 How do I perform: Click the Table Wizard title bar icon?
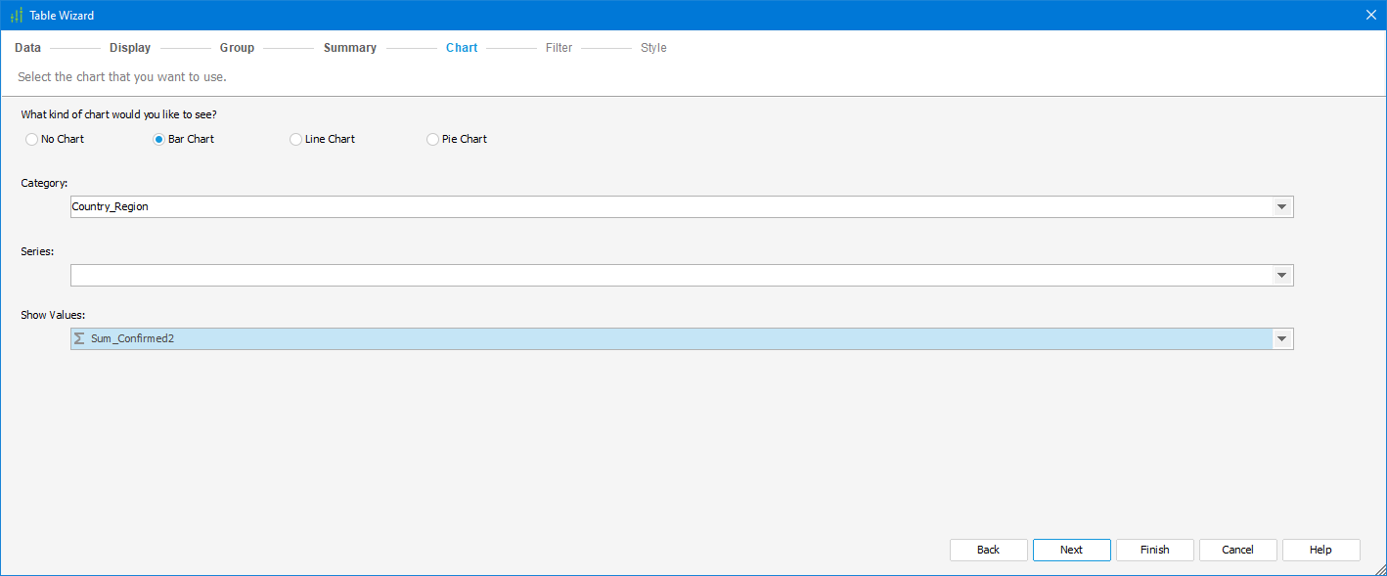[16, 16]
